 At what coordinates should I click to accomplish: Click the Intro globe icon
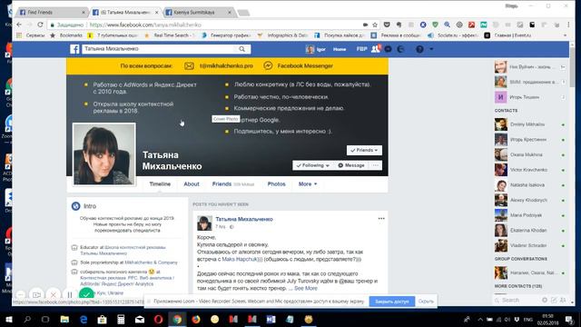click(x=76, y=206)
